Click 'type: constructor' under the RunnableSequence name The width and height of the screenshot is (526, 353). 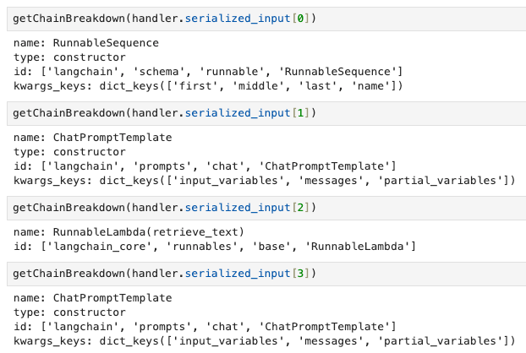point(68,57)
